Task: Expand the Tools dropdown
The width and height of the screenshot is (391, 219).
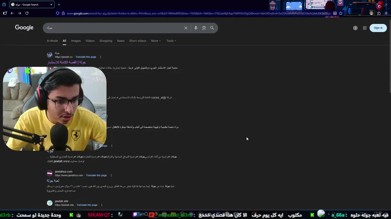Action: [171, 41]
